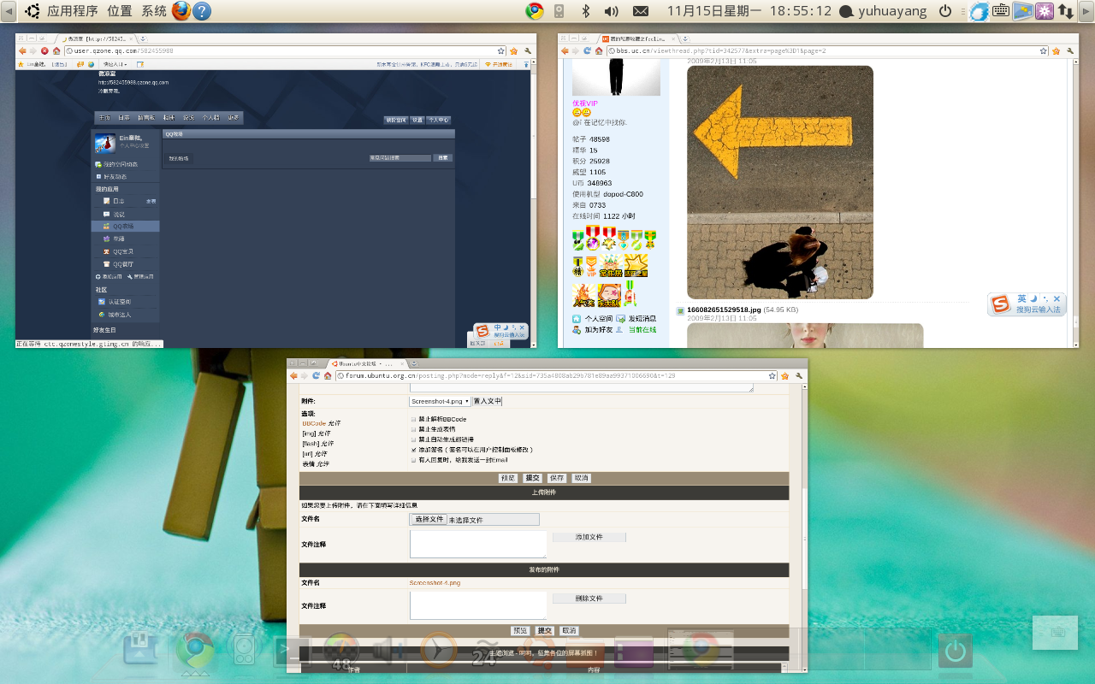Uncheck 添加签名 option
Image resolution: width=1095 pixels, height=684 pixels.
tap(413, 450)
